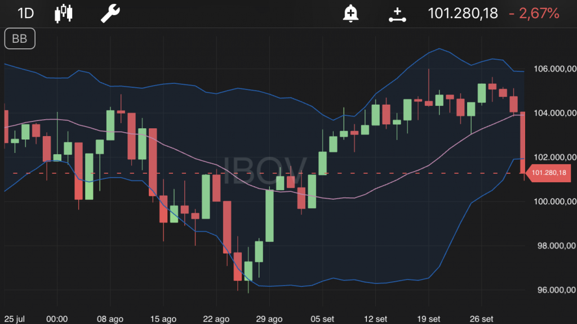Image resolution: width=577 pixels, height=324 pixels.
Task: Change chart type via candlestick icon
Action: tap(63, 13)
